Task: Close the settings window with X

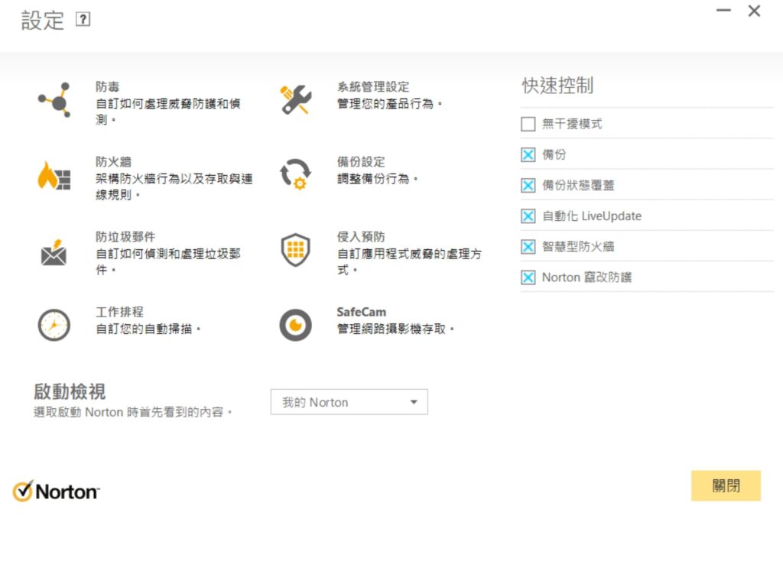Action: [754, 11]
